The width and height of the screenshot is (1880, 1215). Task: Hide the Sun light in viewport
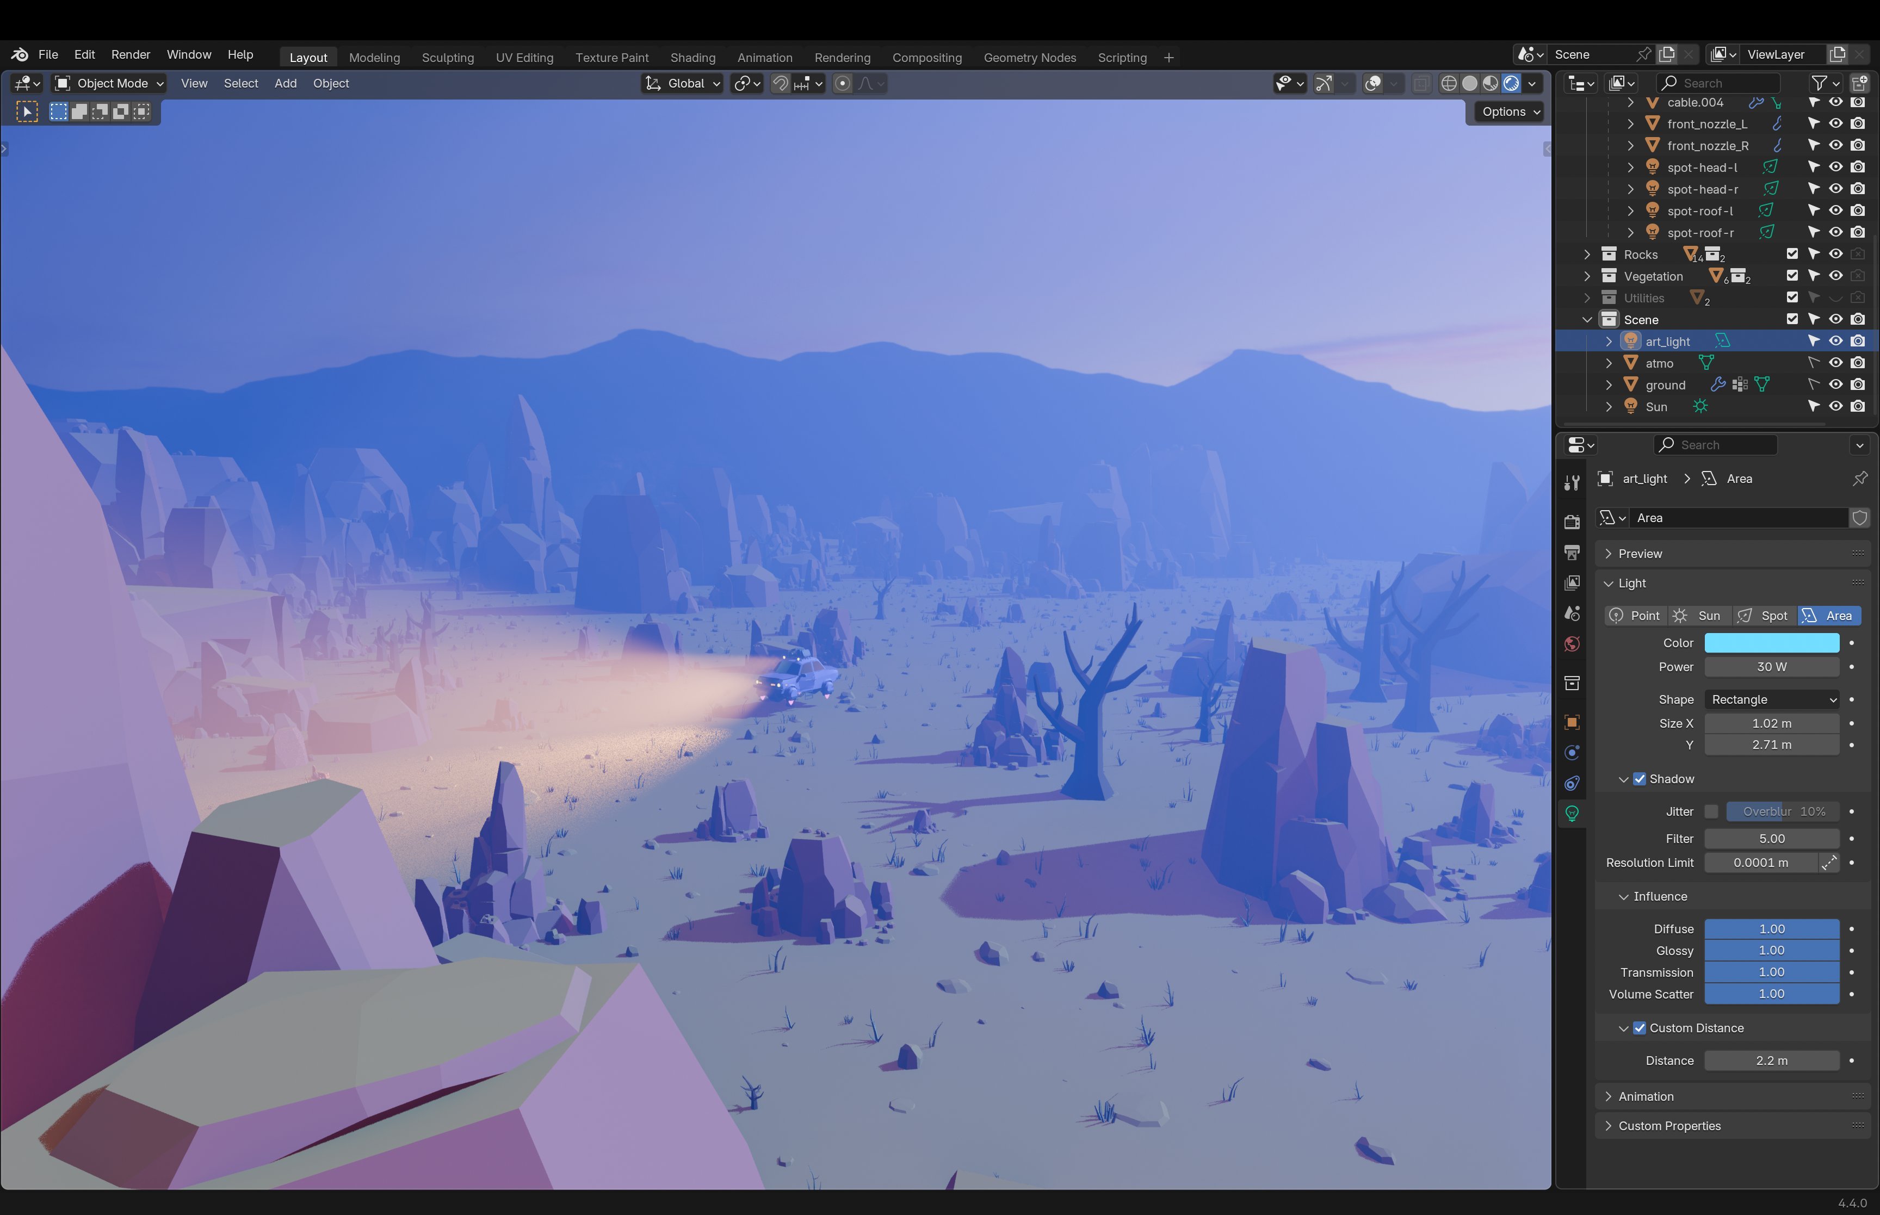point(1836,406)
